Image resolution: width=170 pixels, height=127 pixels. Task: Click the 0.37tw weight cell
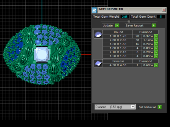pyautogui.click(x=148, y=36)
